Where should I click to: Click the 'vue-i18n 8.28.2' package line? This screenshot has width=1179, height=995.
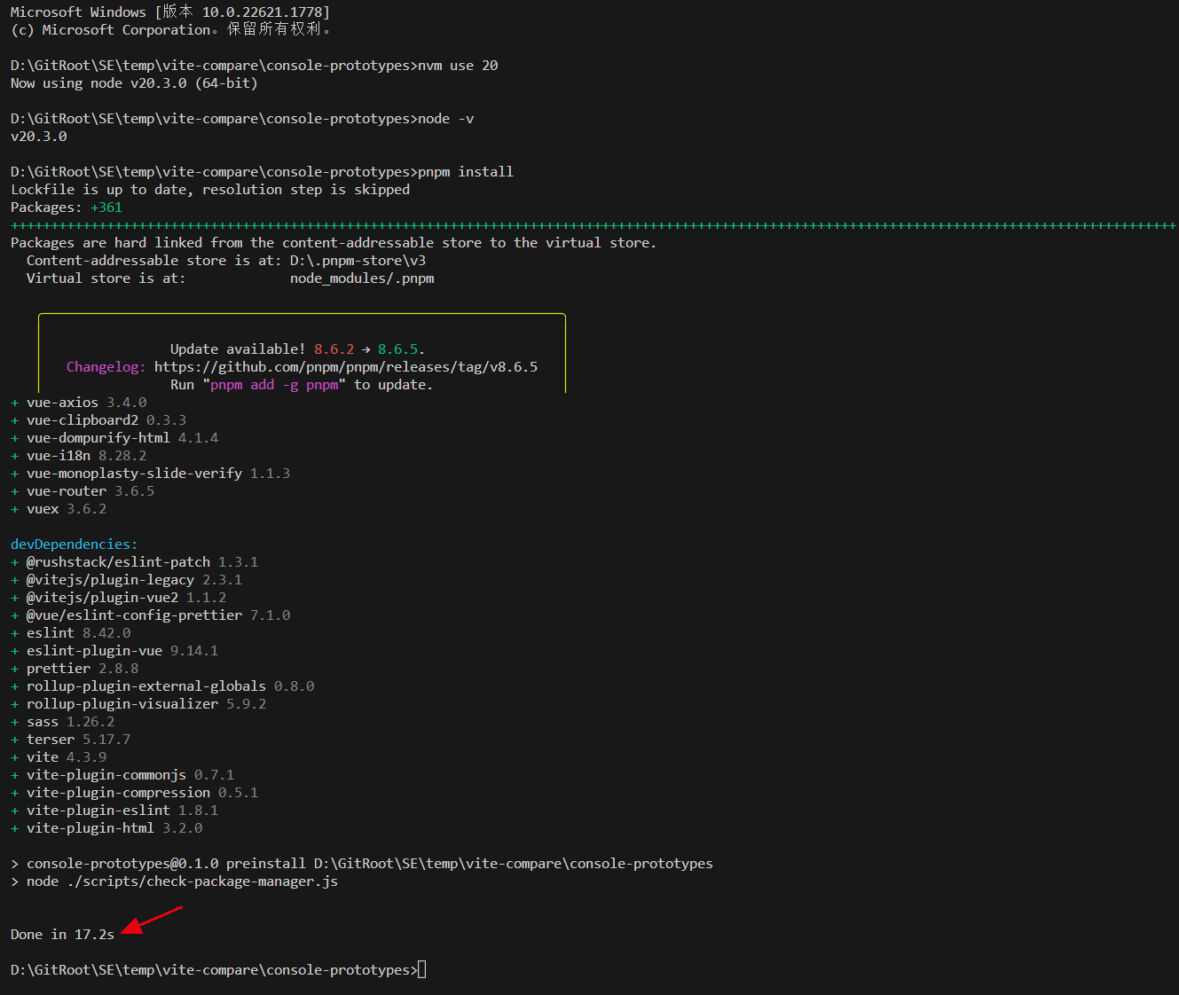pos(79,456)
